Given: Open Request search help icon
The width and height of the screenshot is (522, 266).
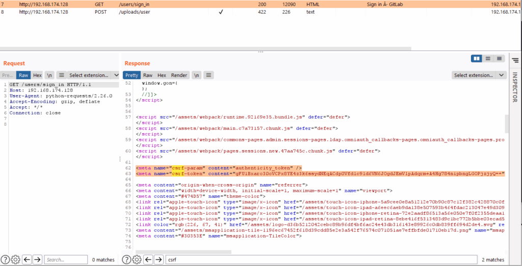Looking at the screenshot, I should pos(5,259).
